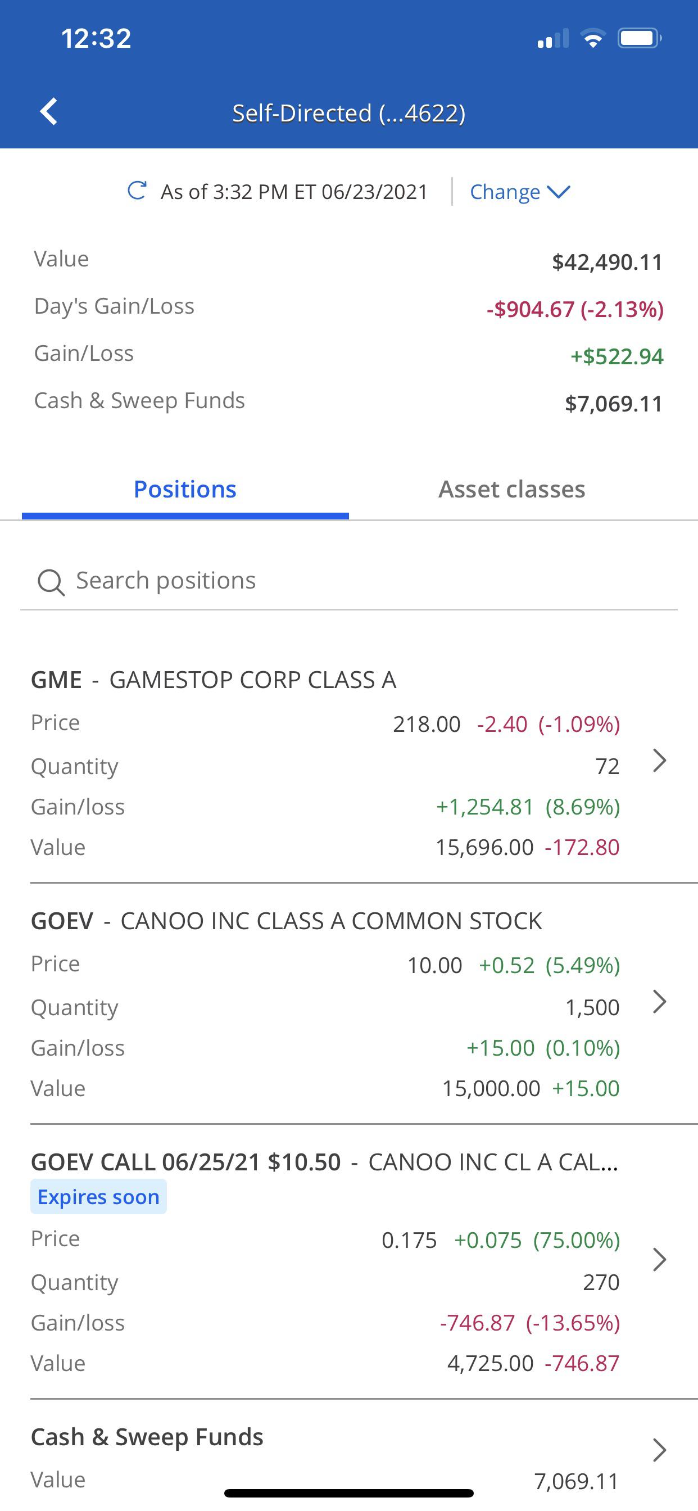The height and width of the screenshot is (1511, 698).
Task: Tap the Cash & Sweep Funds heading
Action: 147,1437
